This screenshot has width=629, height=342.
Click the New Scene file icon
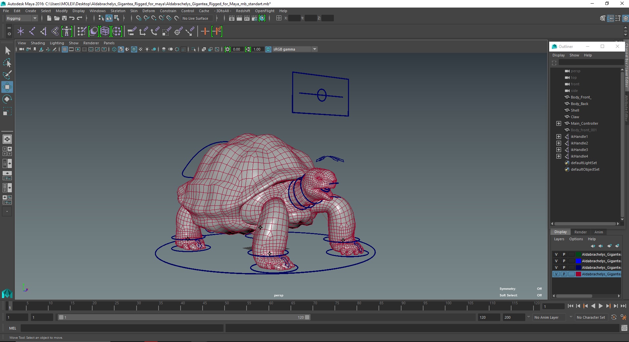(x=49, y=18)
